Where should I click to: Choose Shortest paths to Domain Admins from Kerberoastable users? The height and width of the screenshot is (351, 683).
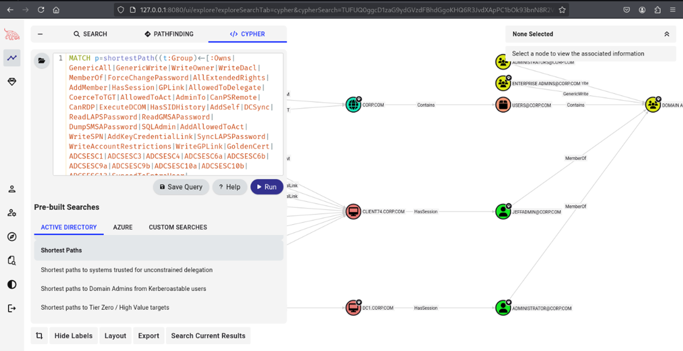(123, 289)
